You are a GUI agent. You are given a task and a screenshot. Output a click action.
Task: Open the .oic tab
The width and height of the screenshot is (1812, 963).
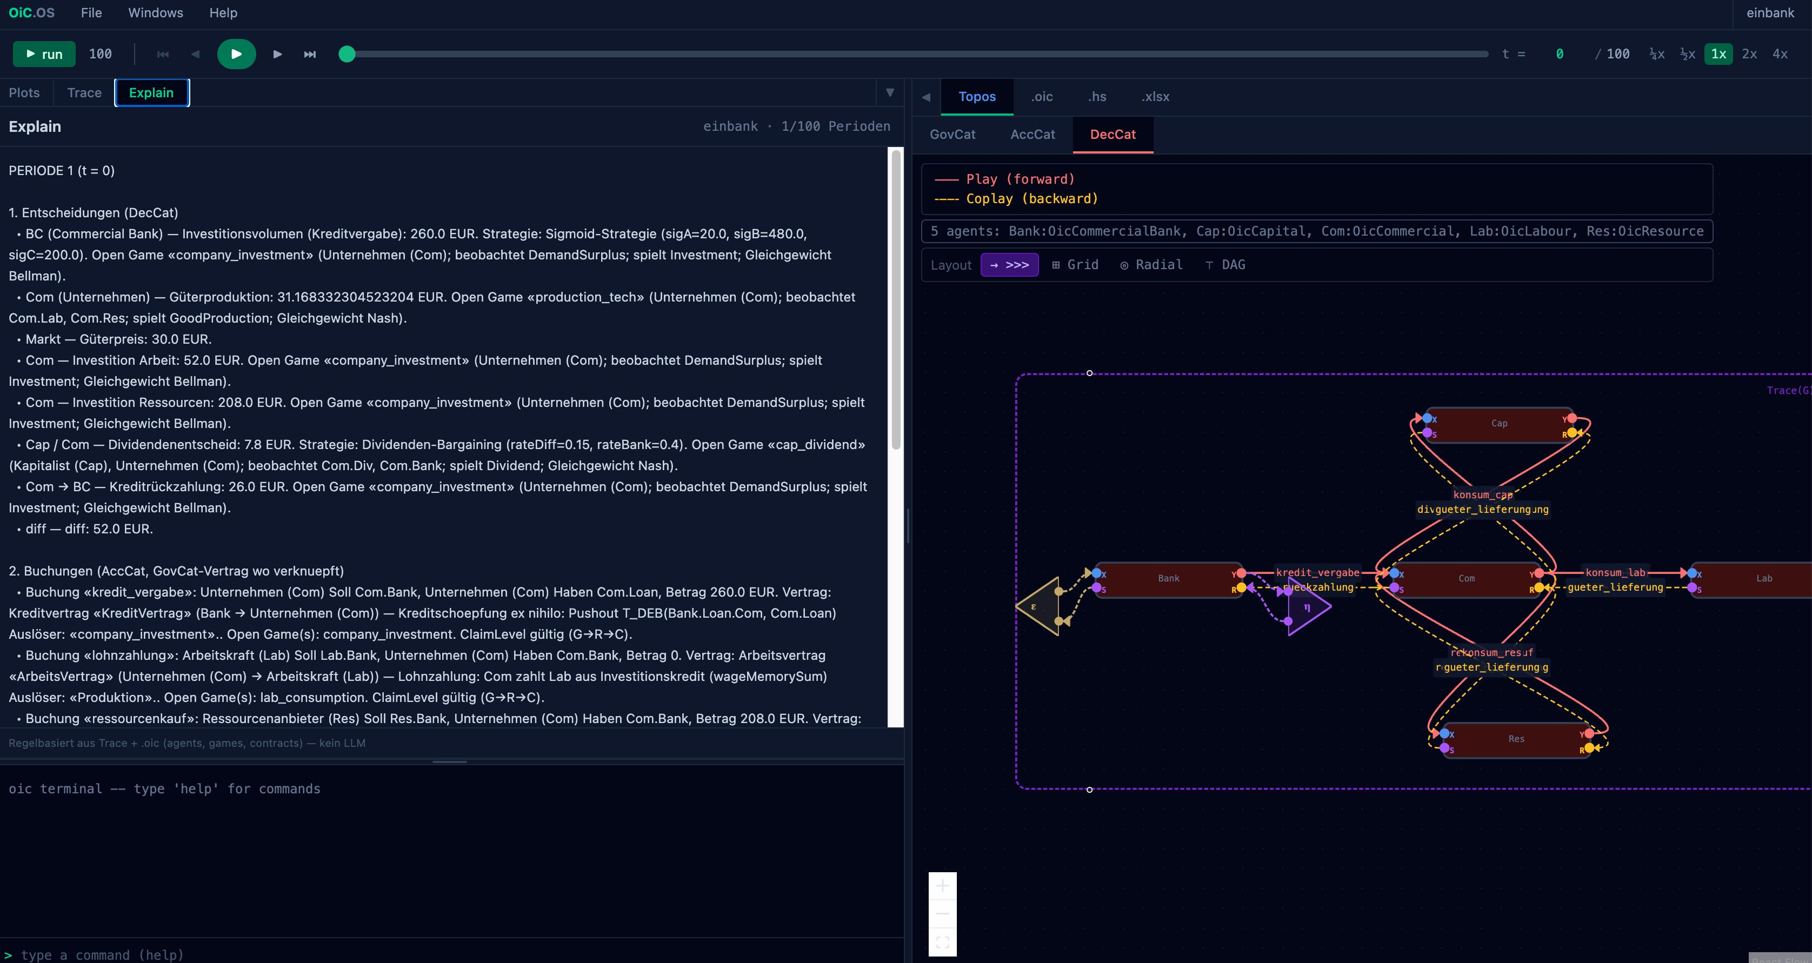1042,97
